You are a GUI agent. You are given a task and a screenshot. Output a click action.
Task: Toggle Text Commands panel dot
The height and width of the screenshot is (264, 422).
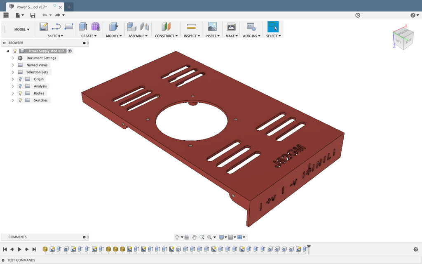pos(3,260)
